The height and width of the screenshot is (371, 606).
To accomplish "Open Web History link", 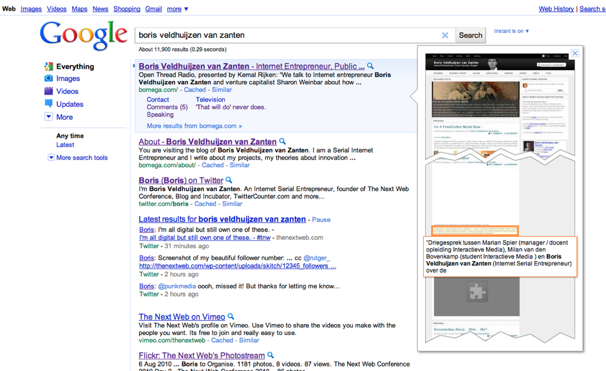I will click(556, 9).
